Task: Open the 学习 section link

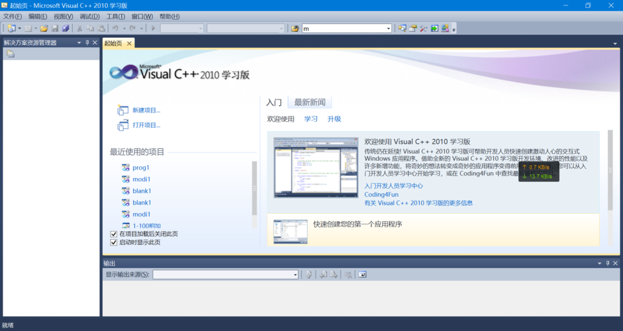Action: pyautogui.click(x=311, y=118)
